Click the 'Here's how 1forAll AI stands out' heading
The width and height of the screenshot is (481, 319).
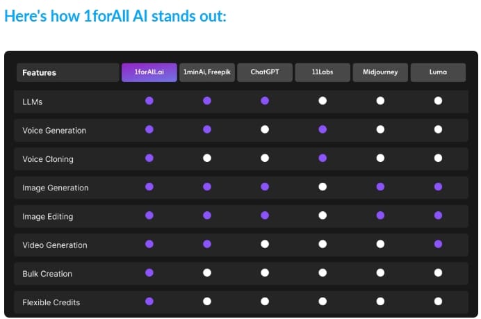click(115, 16)
